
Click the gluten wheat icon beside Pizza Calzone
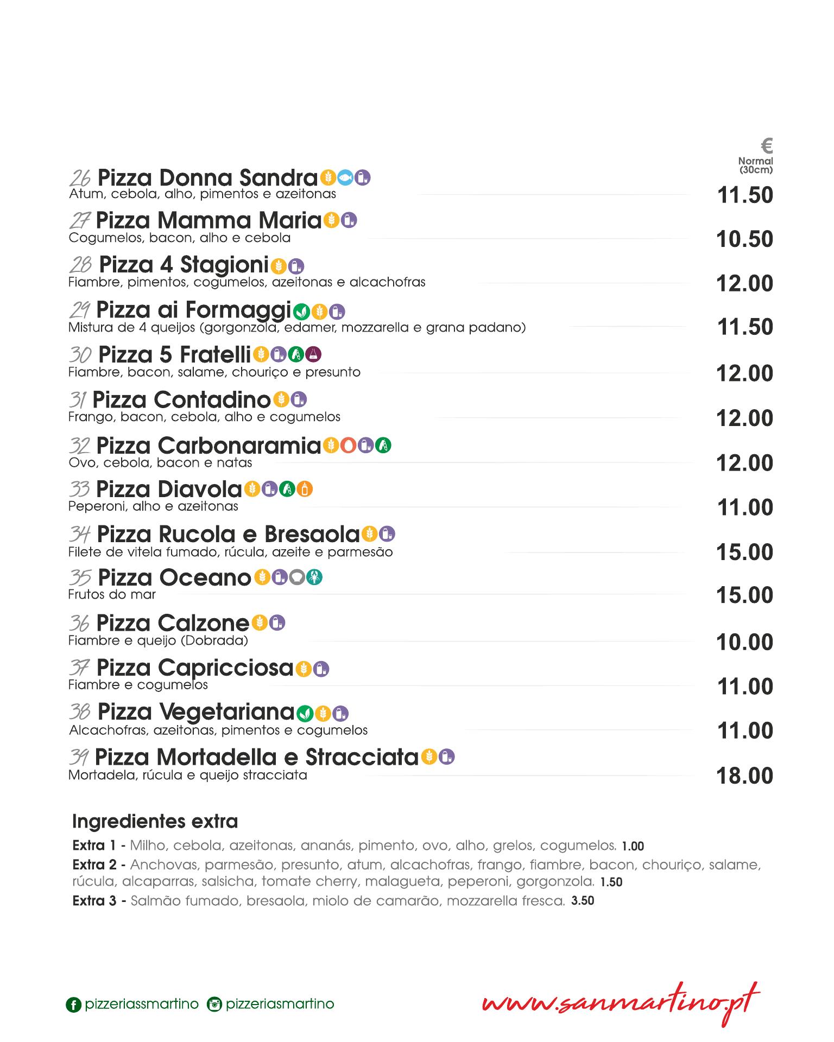260,622
